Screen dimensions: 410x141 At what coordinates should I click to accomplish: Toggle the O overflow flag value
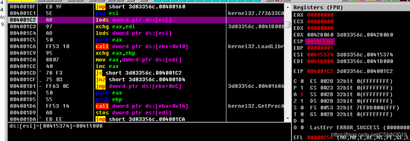[x=302, y=127]
